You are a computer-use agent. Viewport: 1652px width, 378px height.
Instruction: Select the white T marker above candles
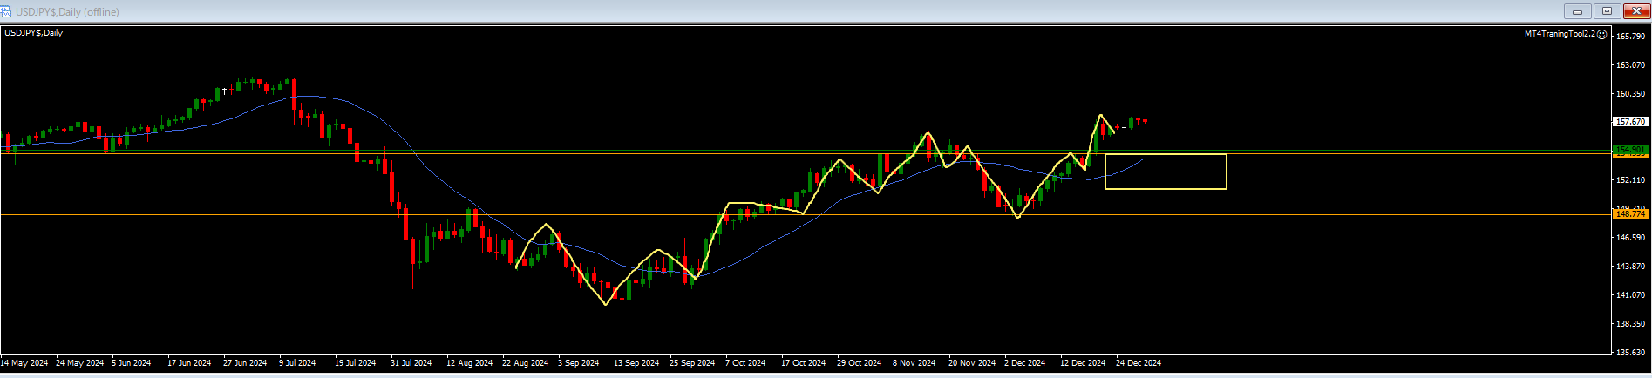tap(224, 91)
